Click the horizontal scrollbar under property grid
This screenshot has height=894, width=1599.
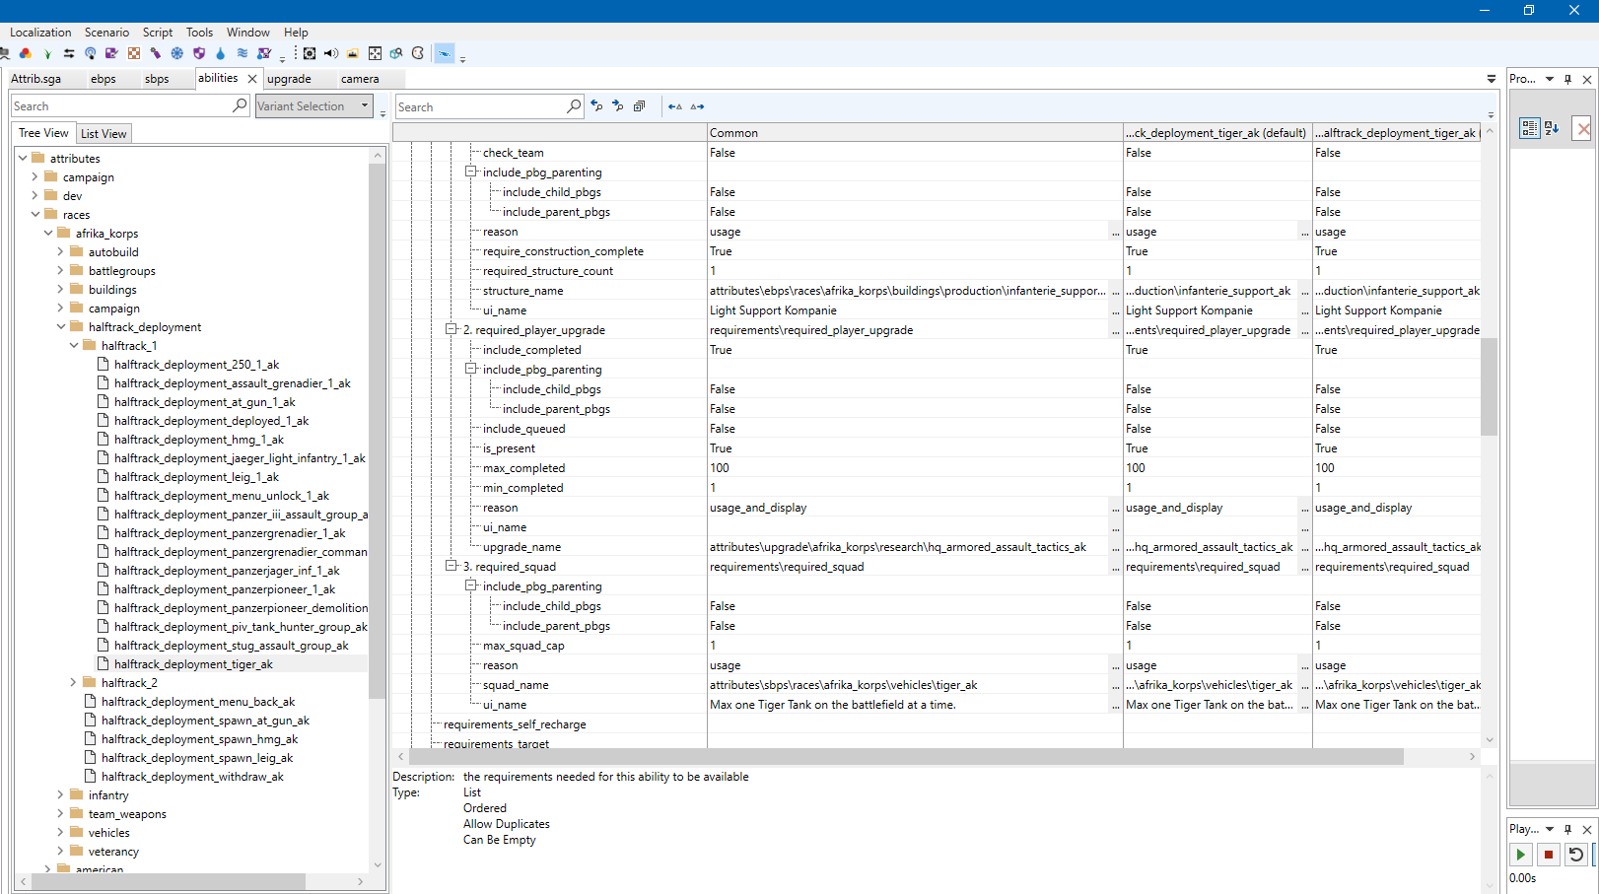tap(905, 756)
